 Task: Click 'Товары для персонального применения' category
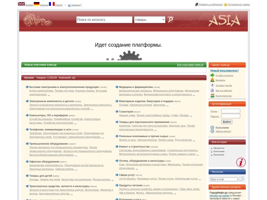(x=144, y=122)
